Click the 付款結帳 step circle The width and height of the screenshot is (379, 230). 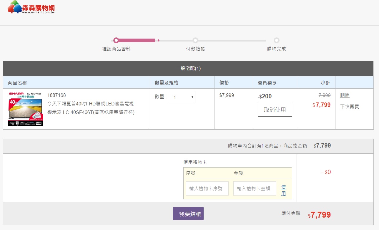tap(195, 40)
